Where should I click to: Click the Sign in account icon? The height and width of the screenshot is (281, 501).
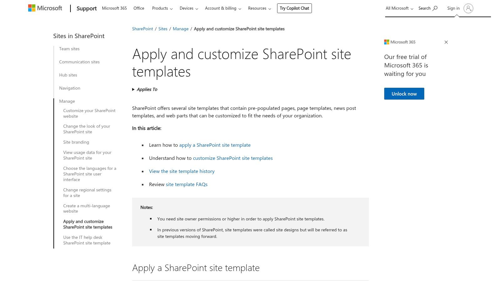coord(468,8)
